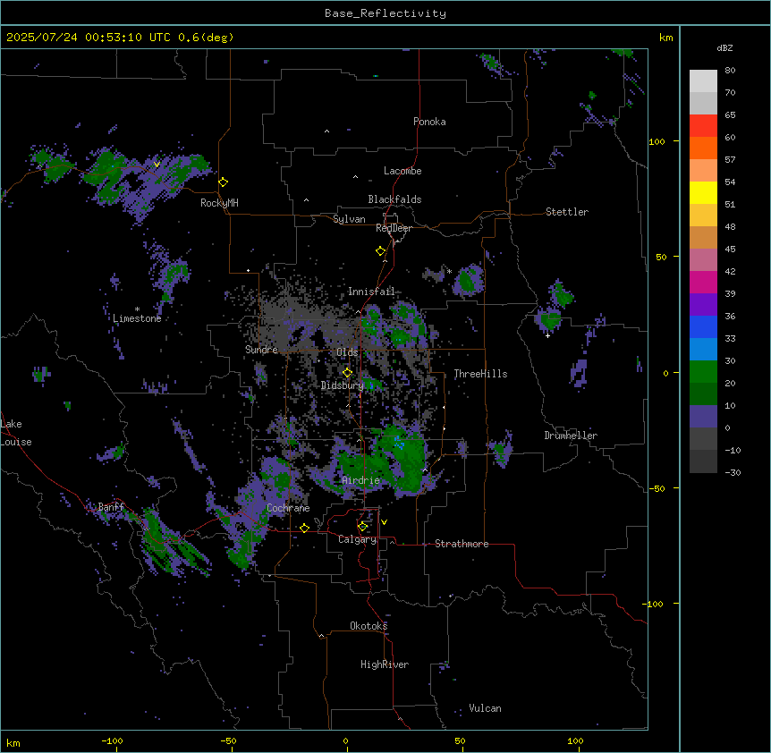Click the 2025/07/24 00:53:10 UTC timestamp

(89, 38)
